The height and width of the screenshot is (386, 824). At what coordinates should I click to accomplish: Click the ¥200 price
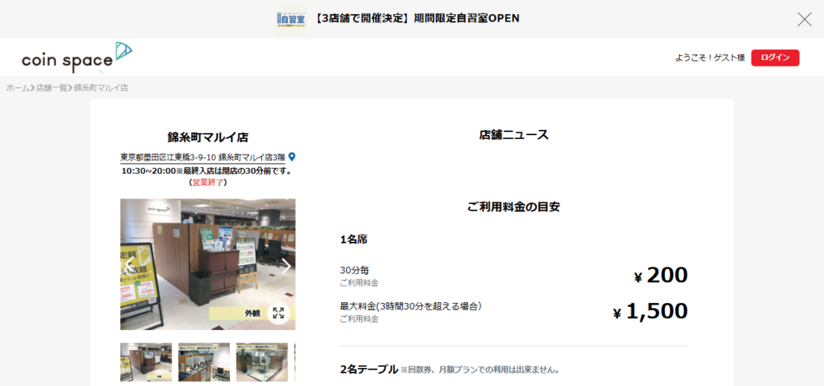click(x=661, y=275)
